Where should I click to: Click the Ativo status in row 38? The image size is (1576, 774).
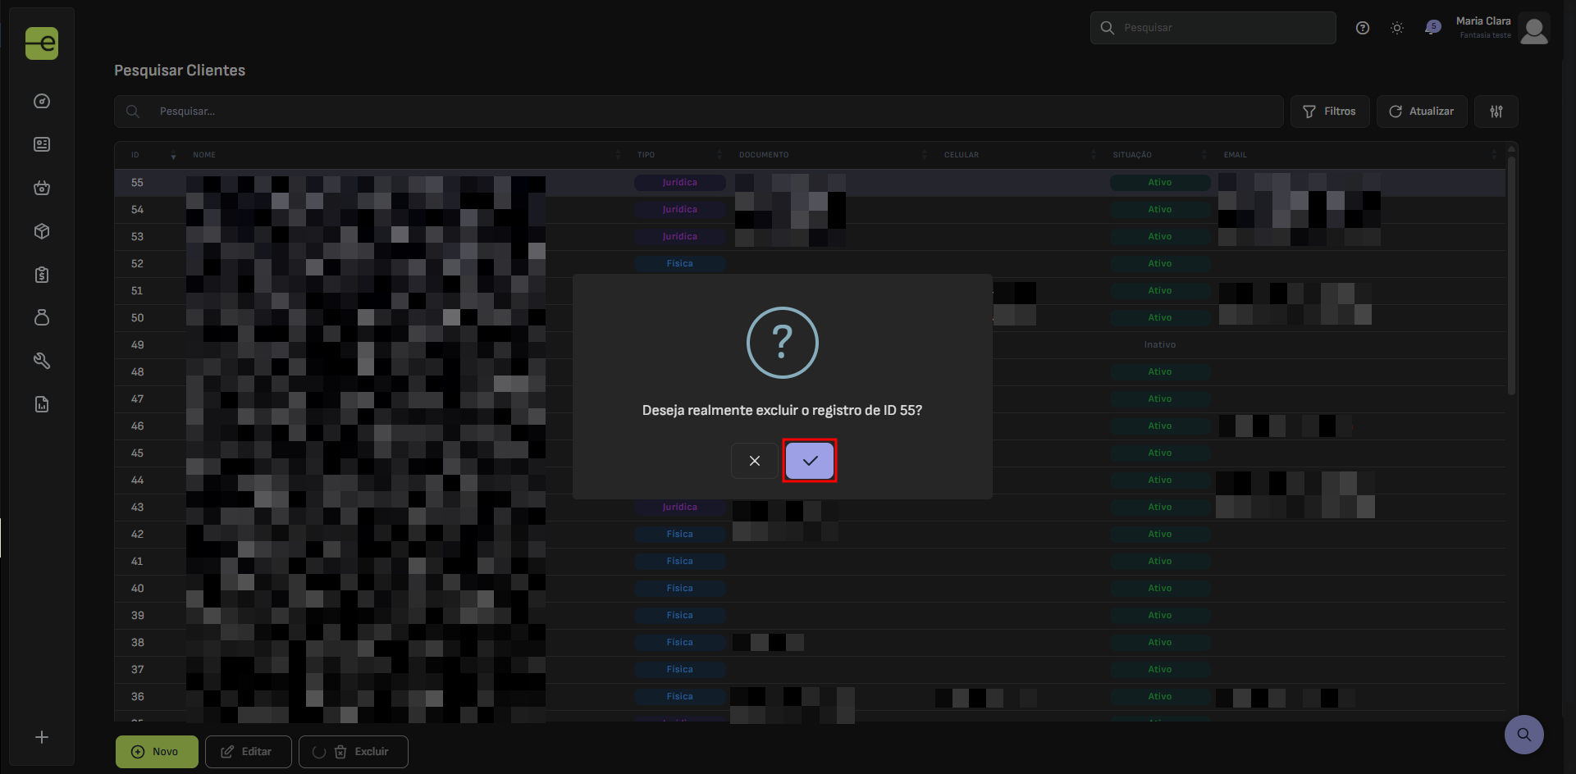point(1160,643)
